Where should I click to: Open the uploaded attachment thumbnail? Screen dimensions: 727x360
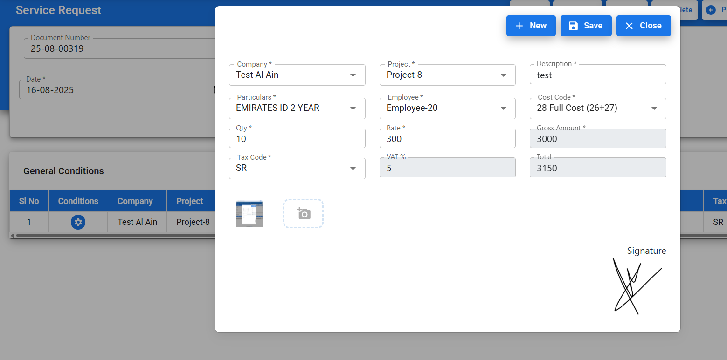click(249, 214)
